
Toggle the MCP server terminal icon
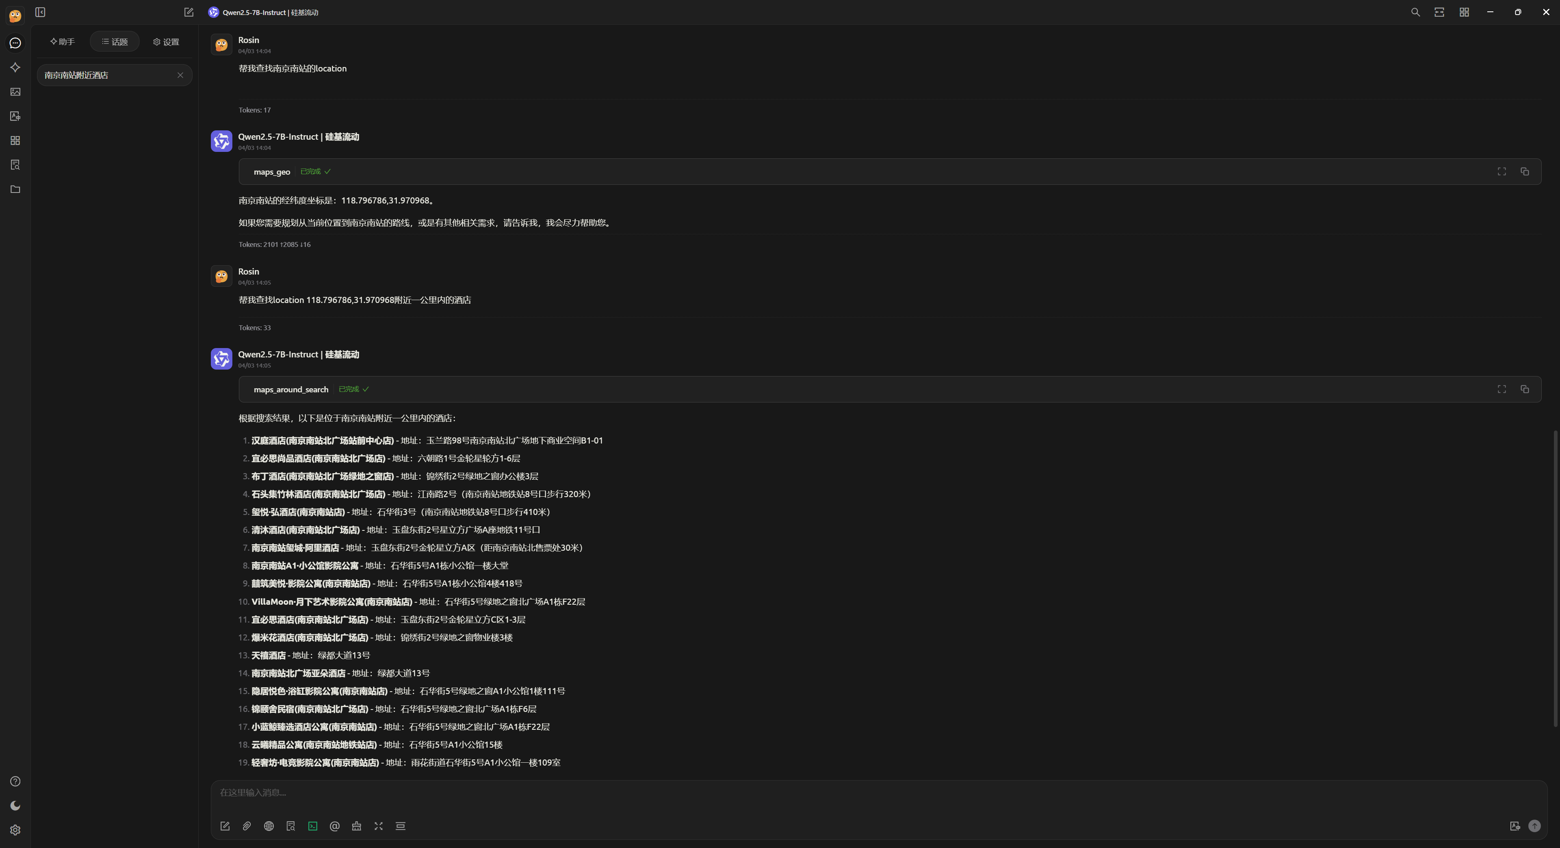(x=312, y=826)
